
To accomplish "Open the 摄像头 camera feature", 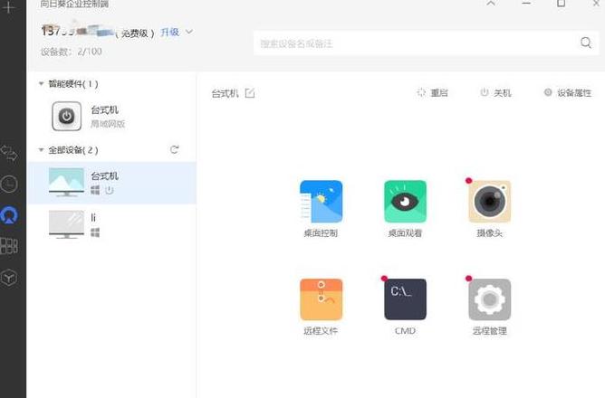I will tap(490, 202).
